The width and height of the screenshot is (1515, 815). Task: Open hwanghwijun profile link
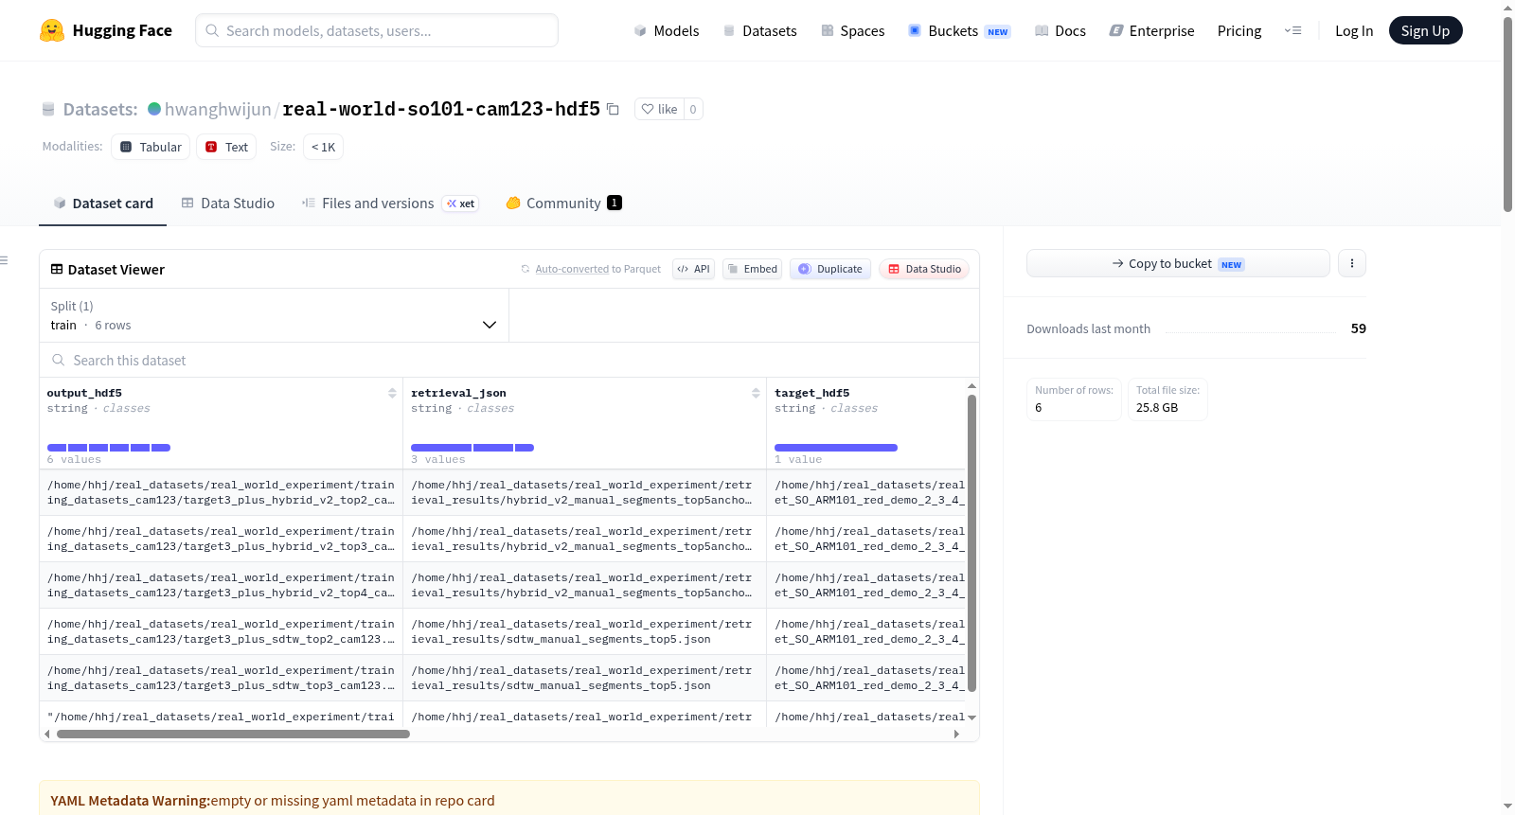click(218, 109)
